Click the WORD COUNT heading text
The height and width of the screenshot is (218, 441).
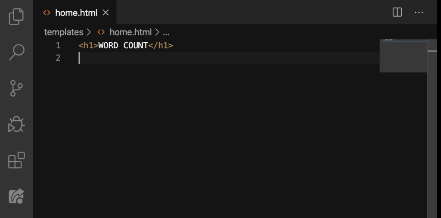coord(123,45)
